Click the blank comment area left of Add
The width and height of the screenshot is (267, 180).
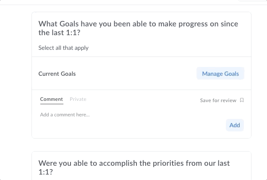pyautogui.click(x=132, y=125)
